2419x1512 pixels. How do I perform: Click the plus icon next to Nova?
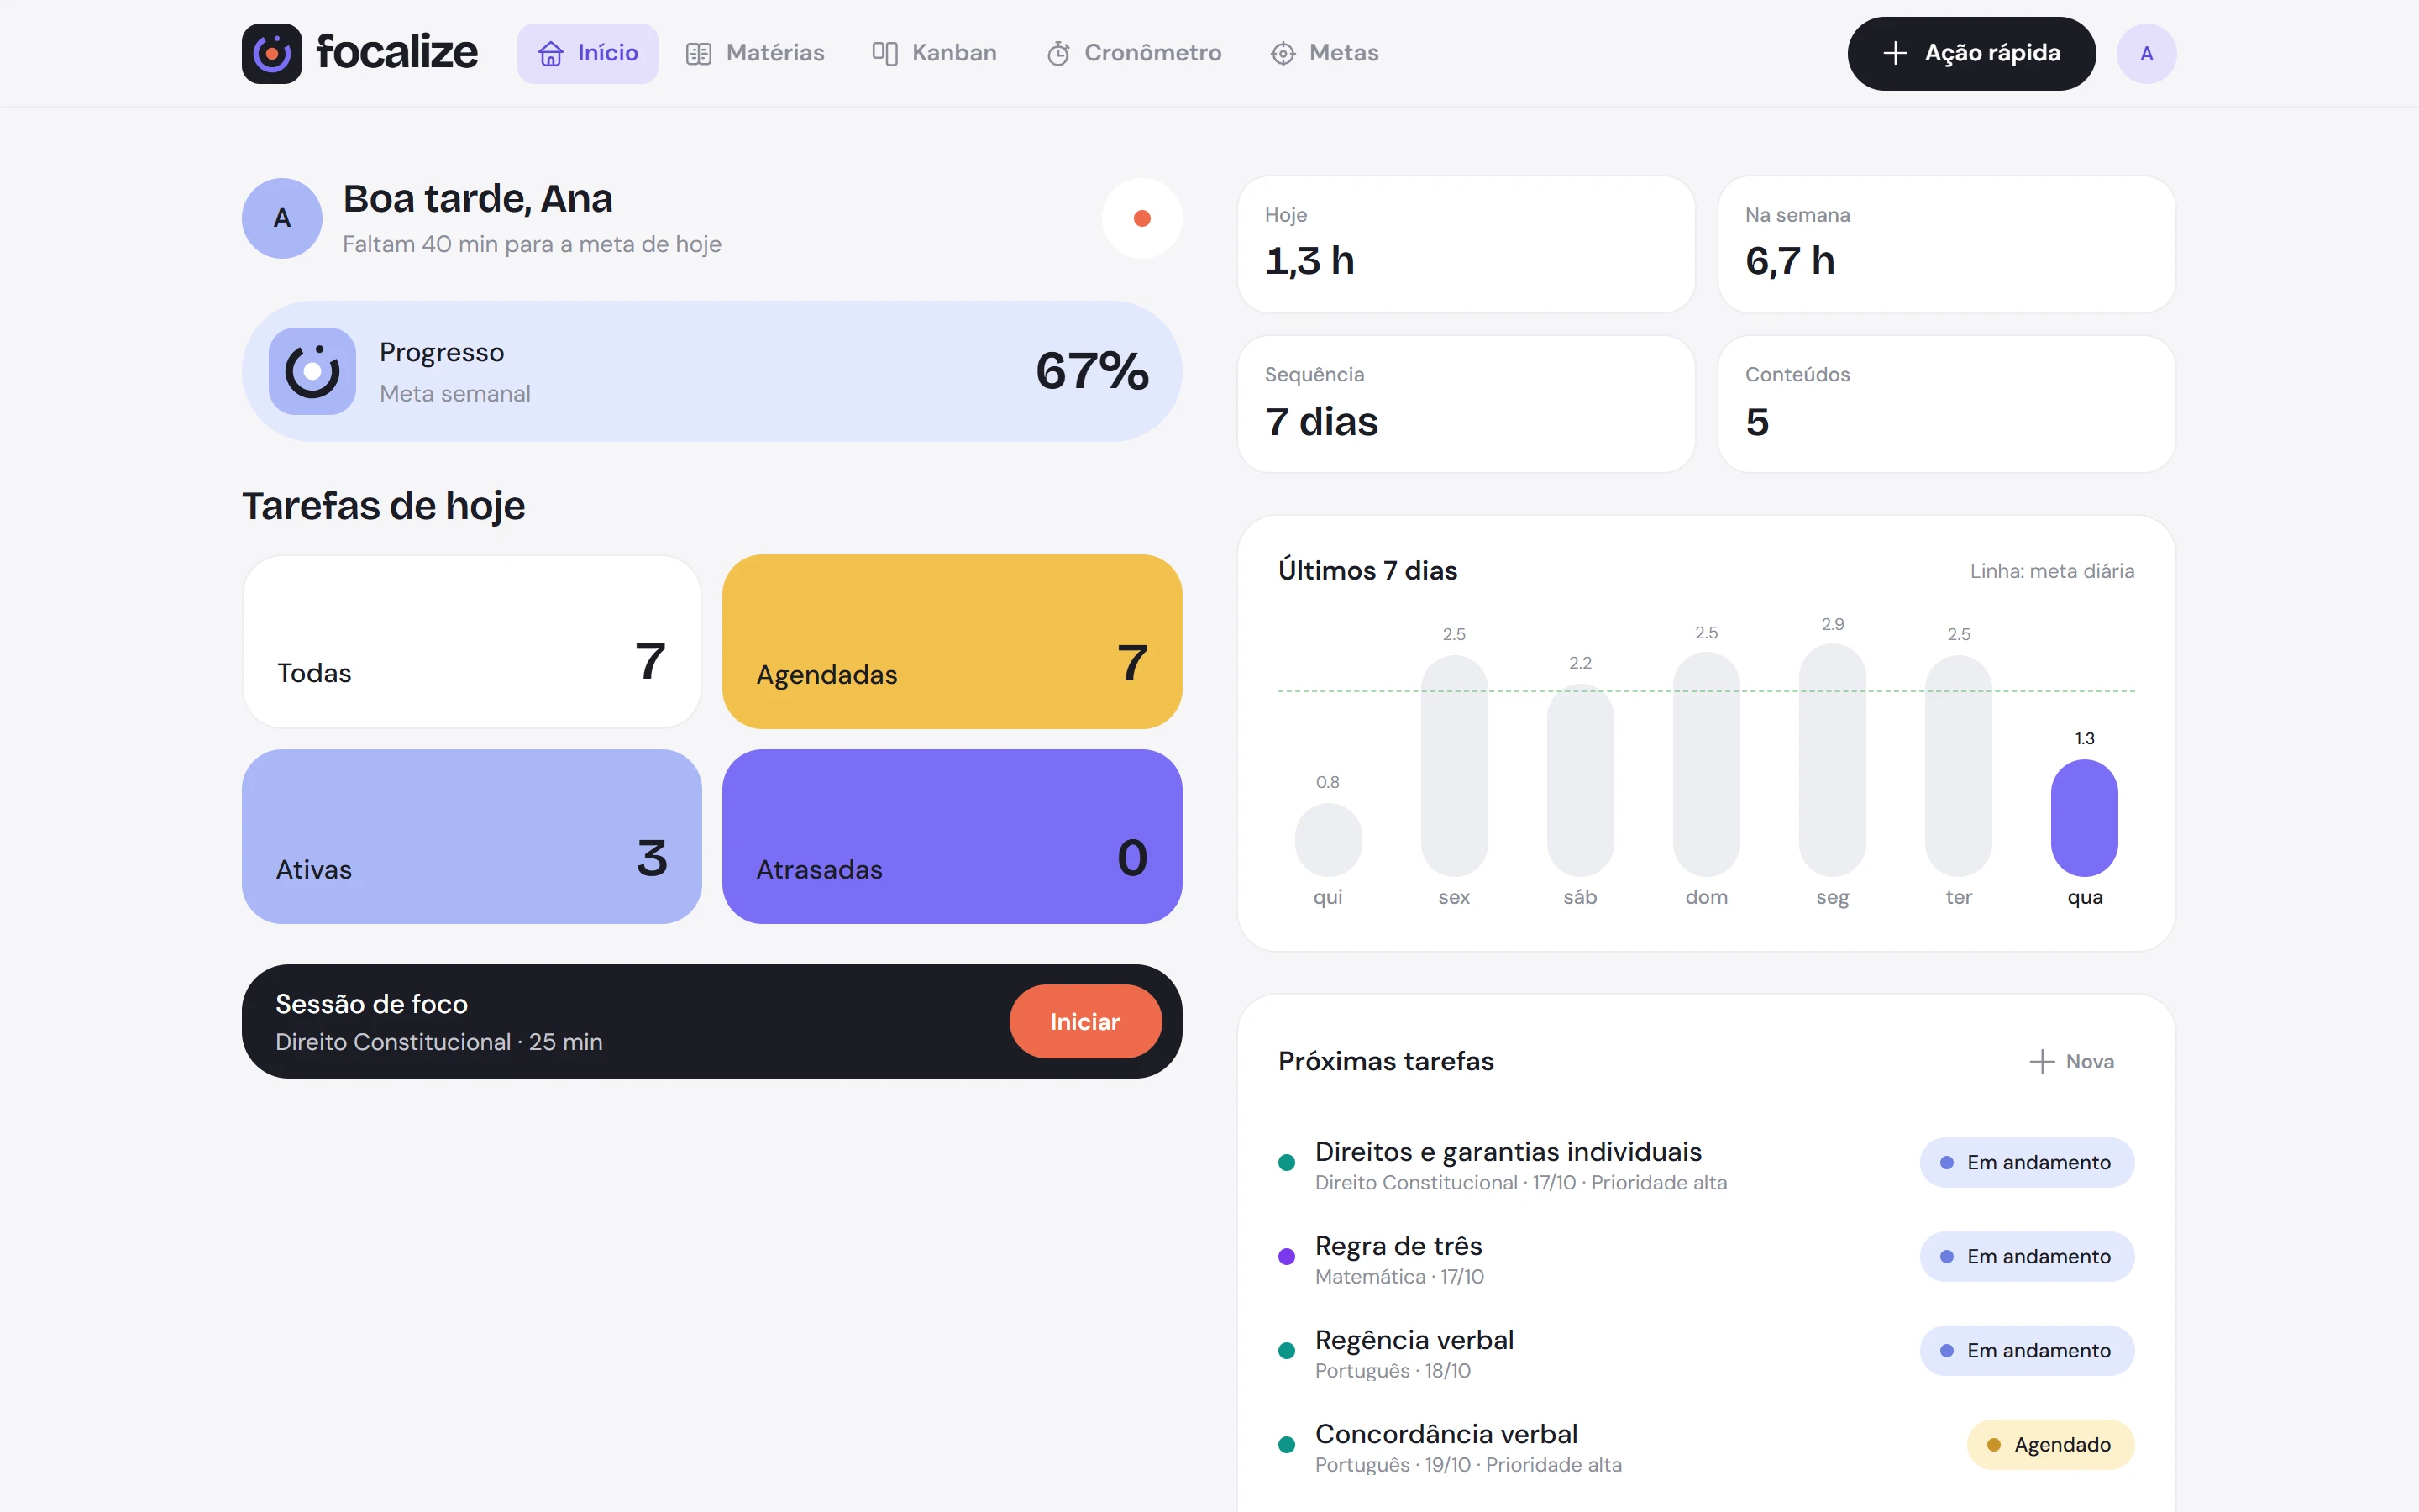pos(2042,1061)
